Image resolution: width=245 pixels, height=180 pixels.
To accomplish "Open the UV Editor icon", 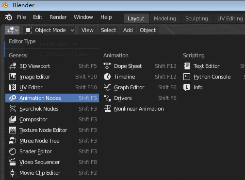I will tap(13, 87).
